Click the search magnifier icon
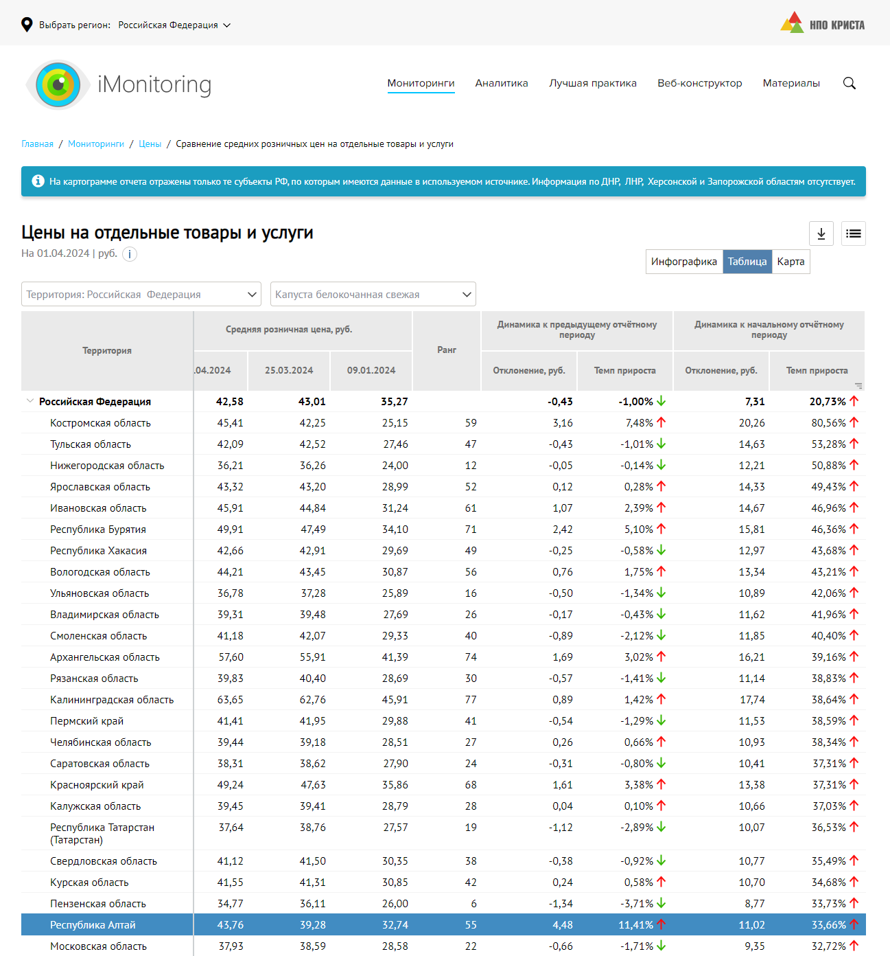890x956 pixels. pos(849,83)
